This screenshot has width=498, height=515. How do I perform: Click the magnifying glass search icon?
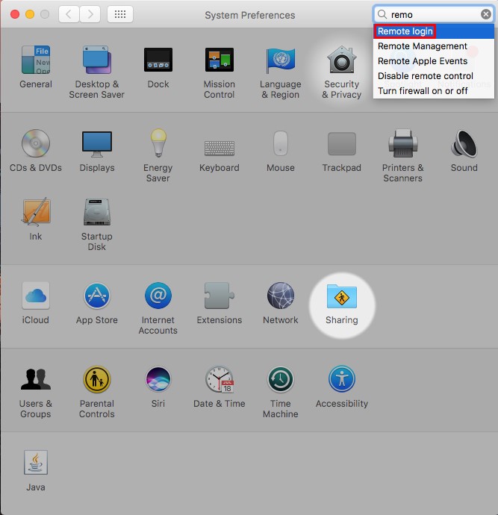tap(382, 14)
